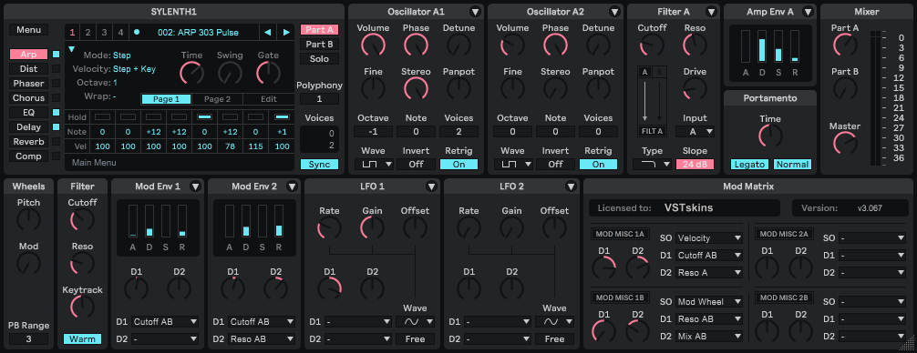Select the previous preset arrow
This screenshot has width=917, height=353.
click(x=267, y=32)
